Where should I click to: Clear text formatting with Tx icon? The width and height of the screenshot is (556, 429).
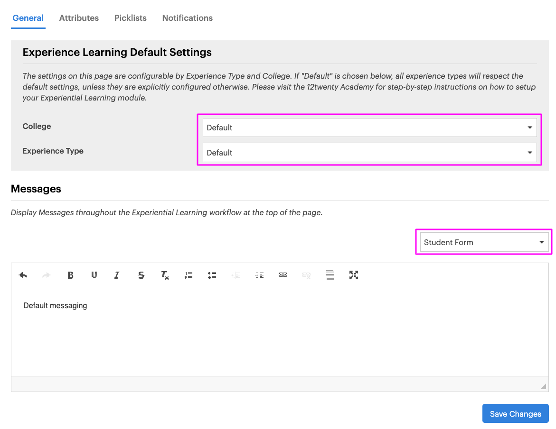pos(164,275)
